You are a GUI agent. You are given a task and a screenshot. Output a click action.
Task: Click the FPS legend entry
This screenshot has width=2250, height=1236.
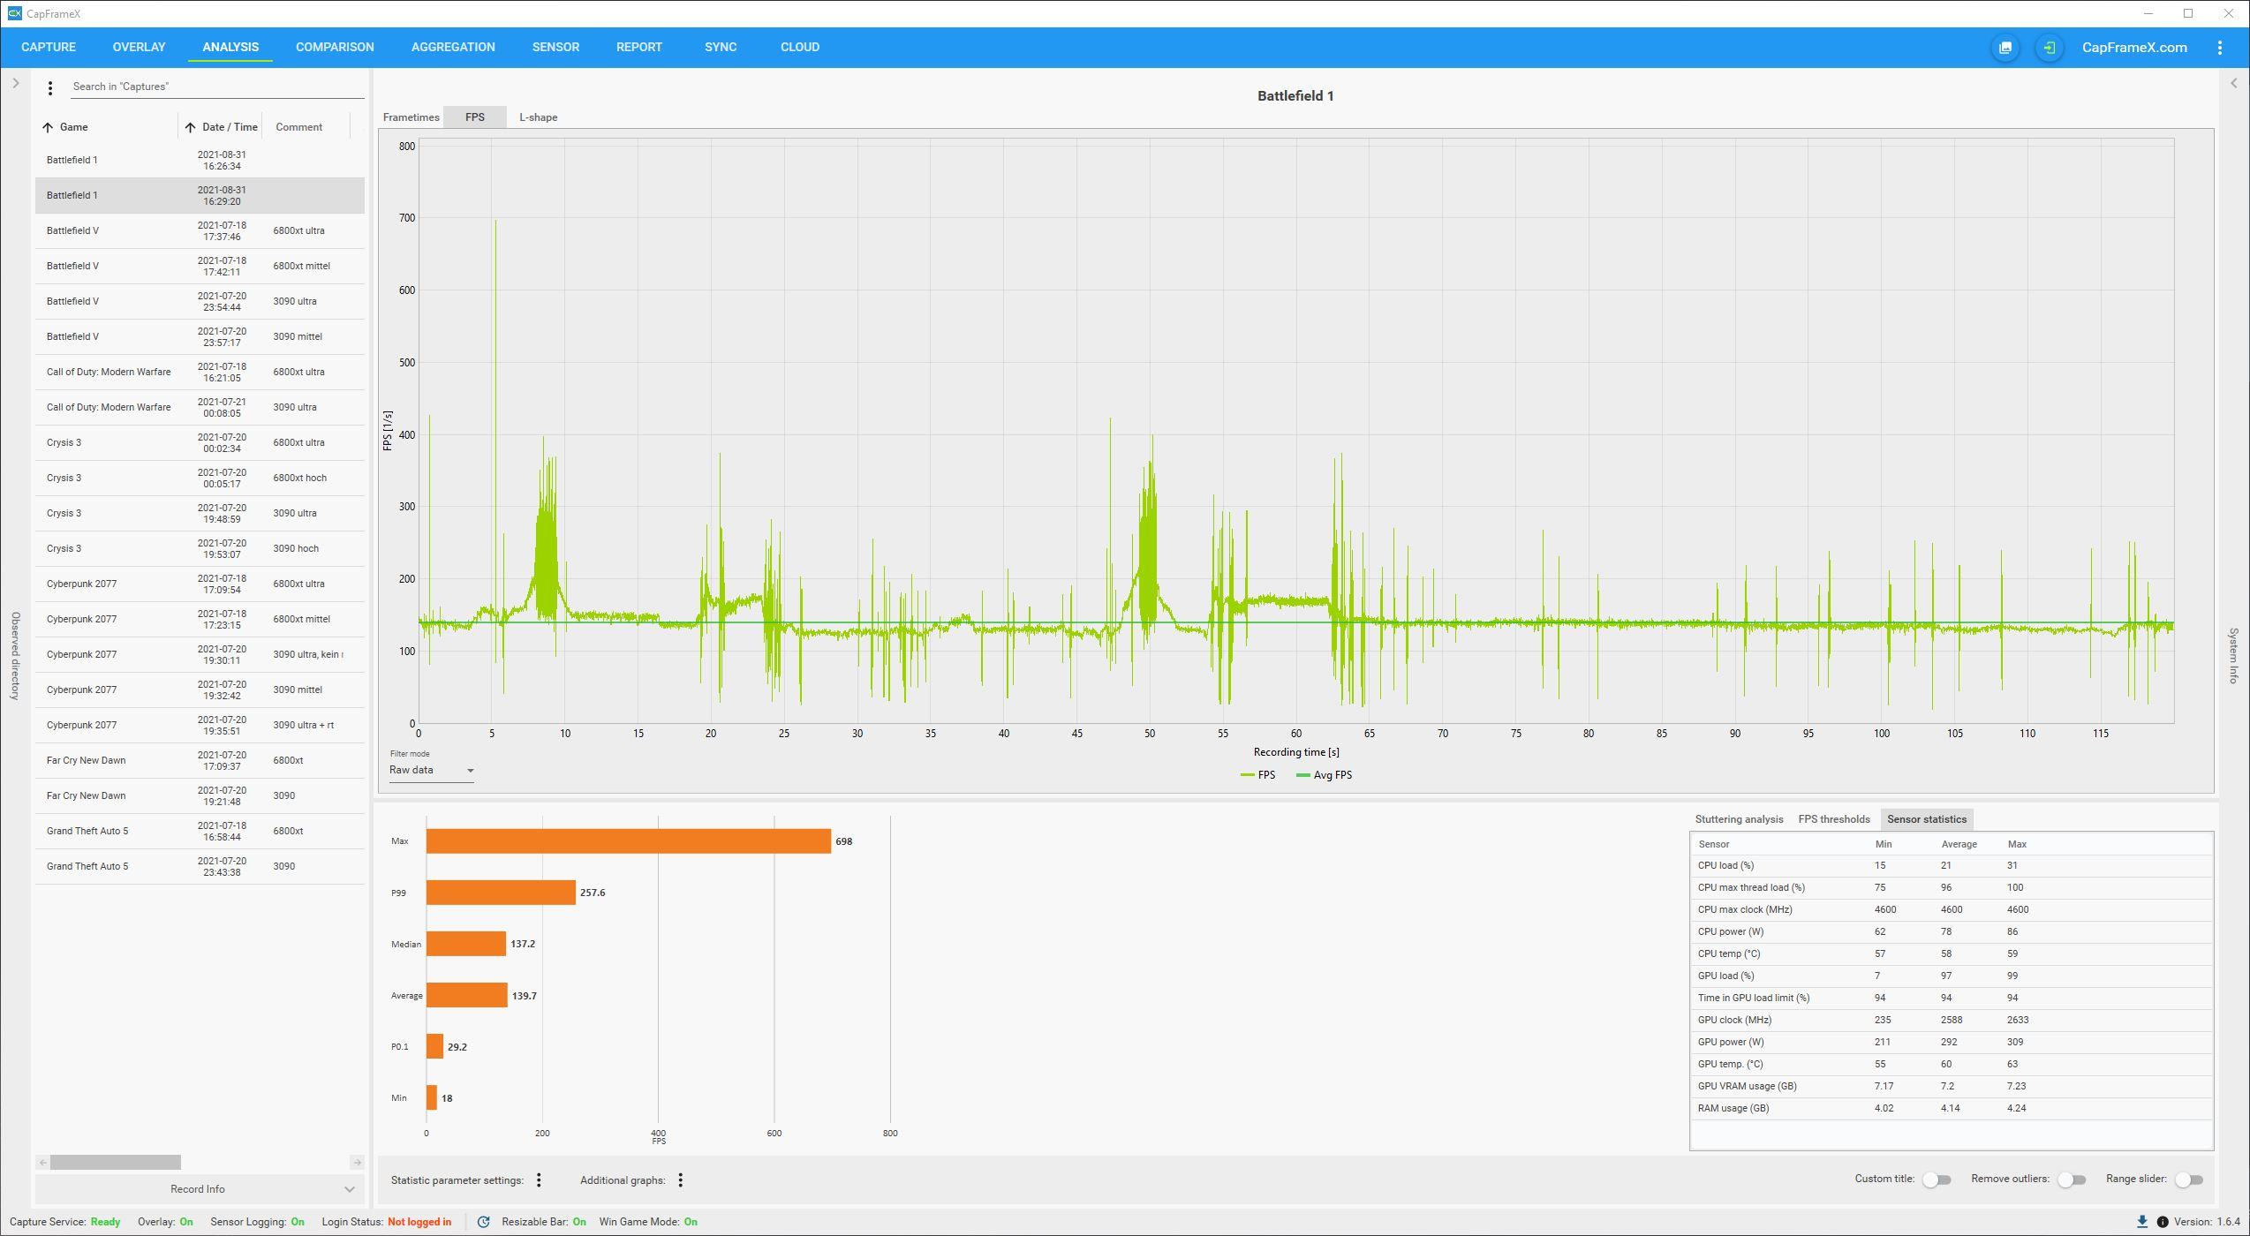1258,775
